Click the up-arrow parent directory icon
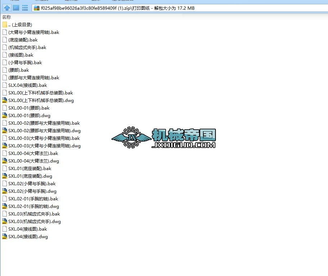 7,8
